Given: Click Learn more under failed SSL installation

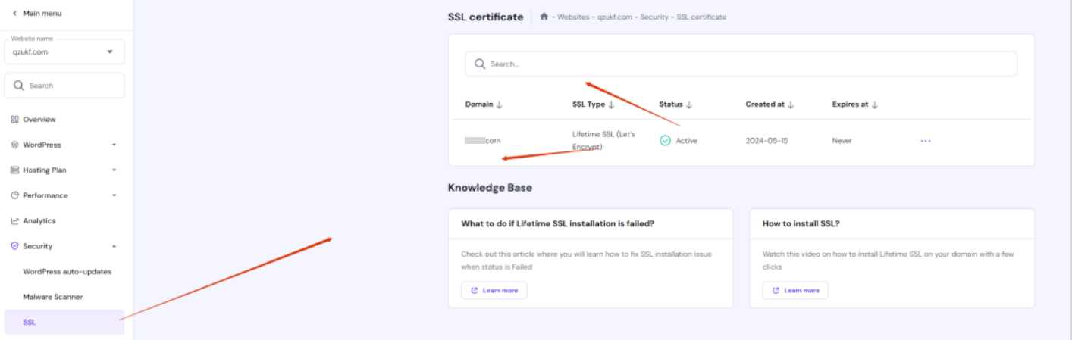Looking at the screenshot, I should 494,290.
